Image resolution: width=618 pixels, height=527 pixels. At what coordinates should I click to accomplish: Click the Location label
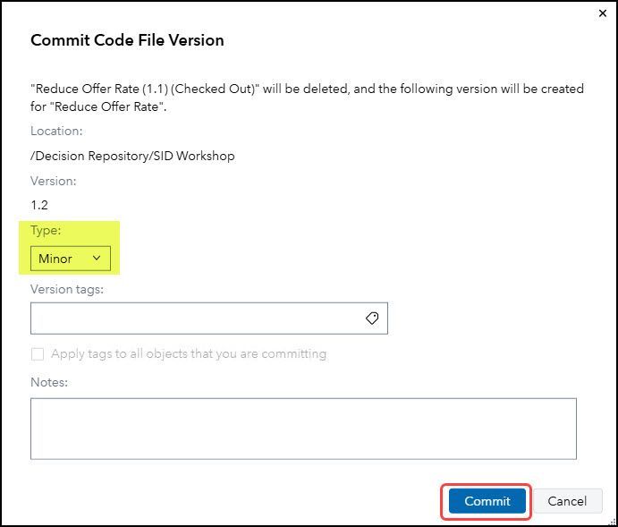click(56, 131)
